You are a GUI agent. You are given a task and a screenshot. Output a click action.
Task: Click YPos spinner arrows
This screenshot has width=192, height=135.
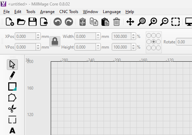[x=38, y=47]
